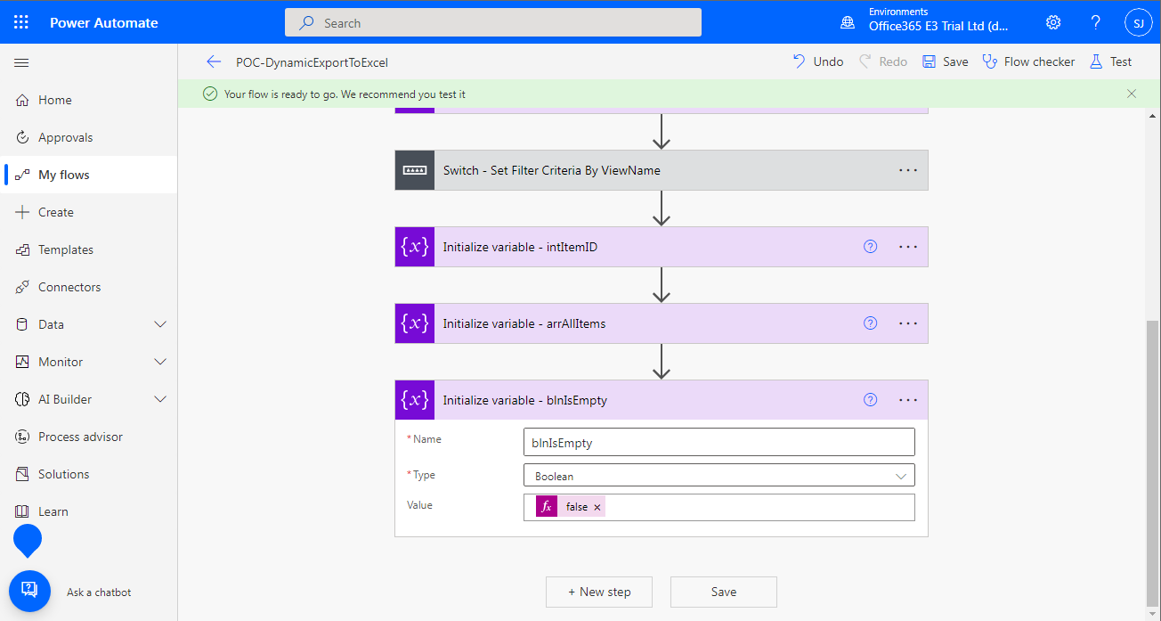1161x621 pixels.
Task: Open help for blnIsEmpty step
Action: click(871, 400)
